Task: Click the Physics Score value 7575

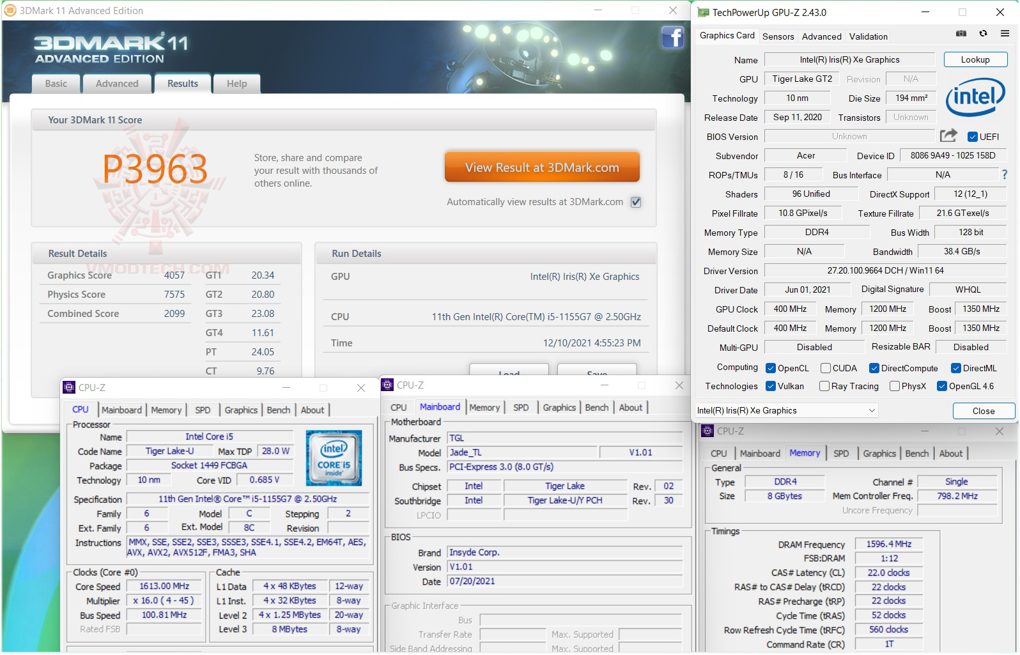Action: (x=174, y=295)
